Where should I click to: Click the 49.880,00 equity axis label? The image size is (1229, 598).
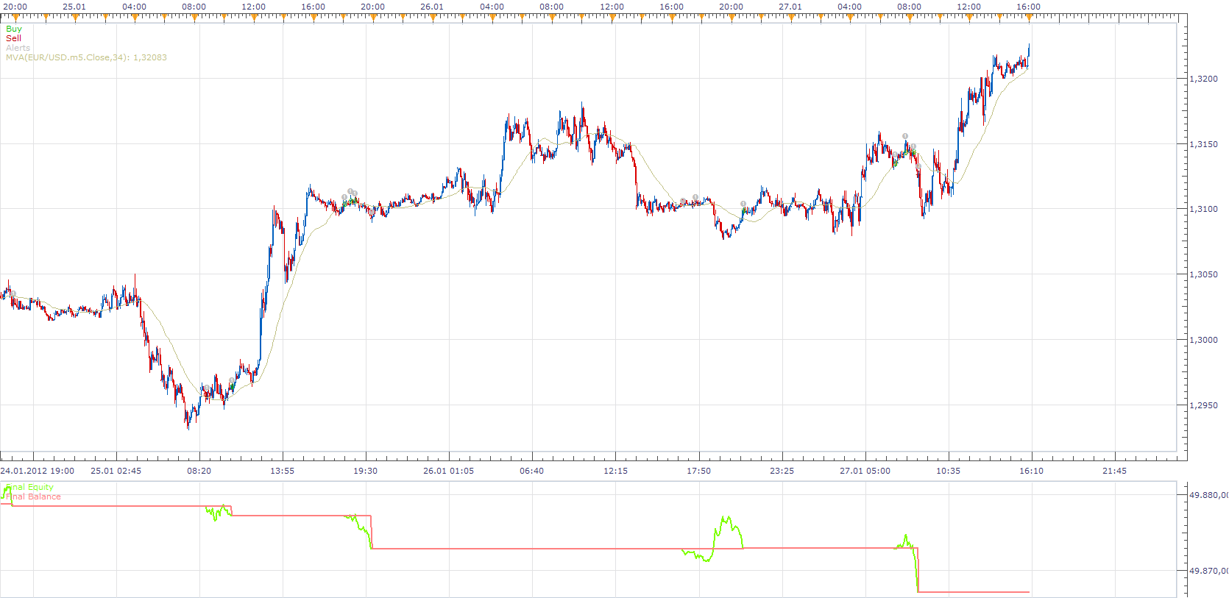[x=1208, y=495]
